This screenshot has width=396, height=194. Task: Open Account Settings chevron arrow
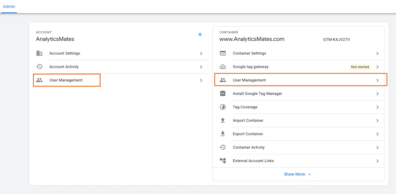pyautogui.click(x=201, y=53)
